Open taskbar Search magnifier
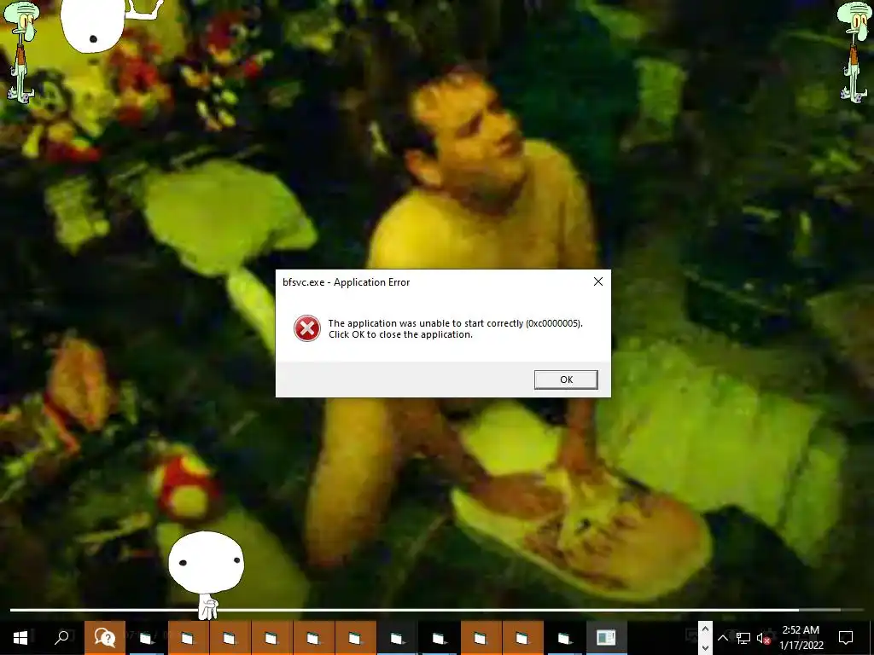Screen dimensions: 874x655 point(62,637)
